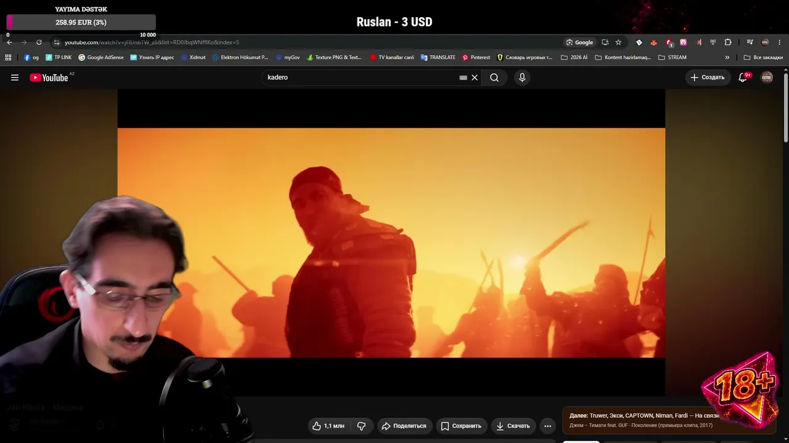
Task: Click the video player frame
Action: click(391, 242)
